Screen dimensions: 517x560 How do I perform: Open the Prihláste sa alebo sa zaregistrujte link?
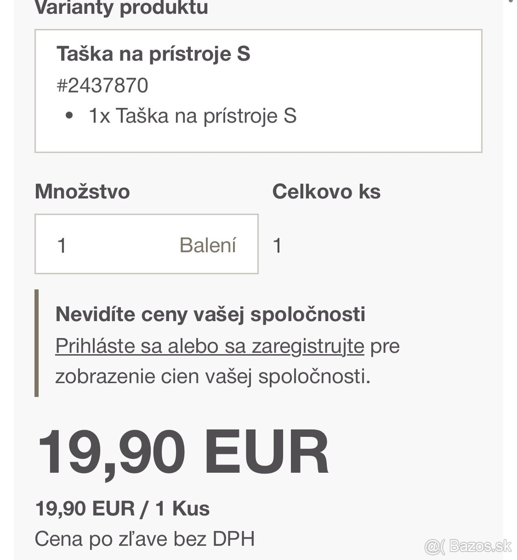[x=210, y=346]
